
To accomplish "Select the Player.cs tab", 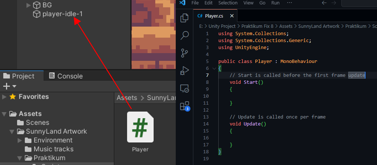I will pos(215,16).
